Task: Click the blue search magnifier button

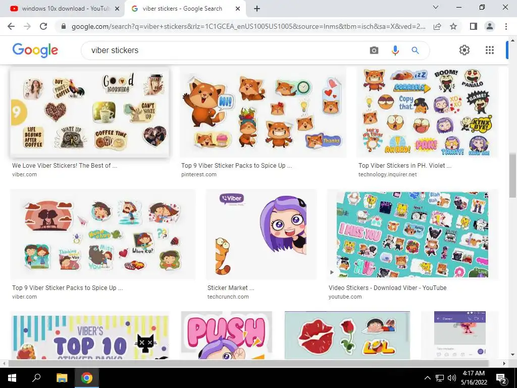Action: [415, 51]
